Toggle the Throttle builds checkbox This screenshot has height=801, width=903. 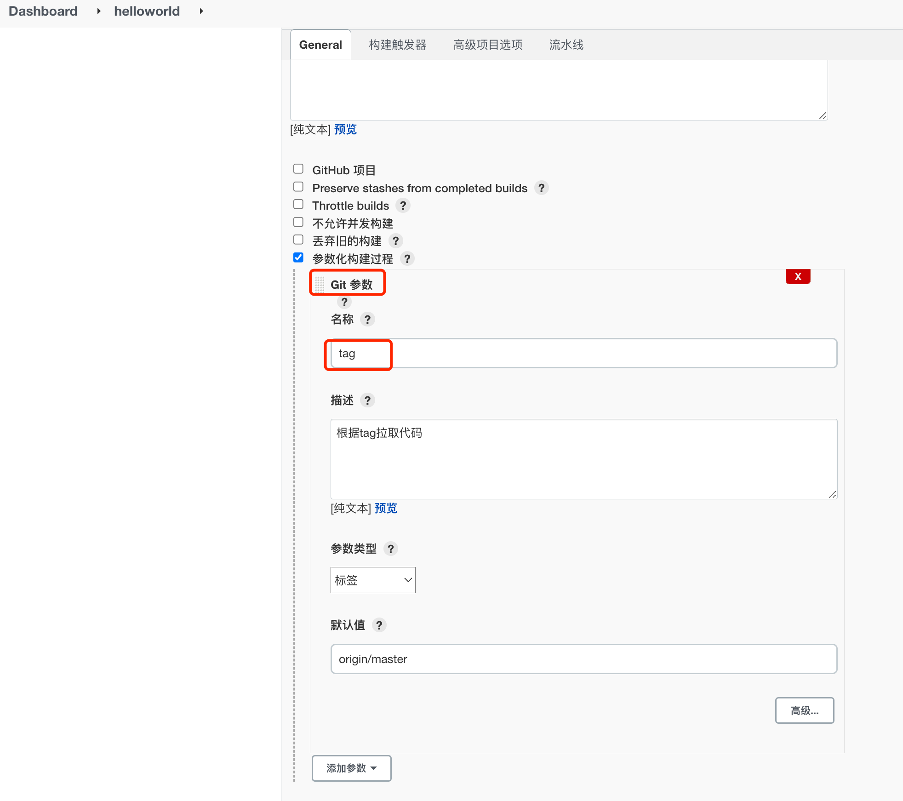[298, 204]
